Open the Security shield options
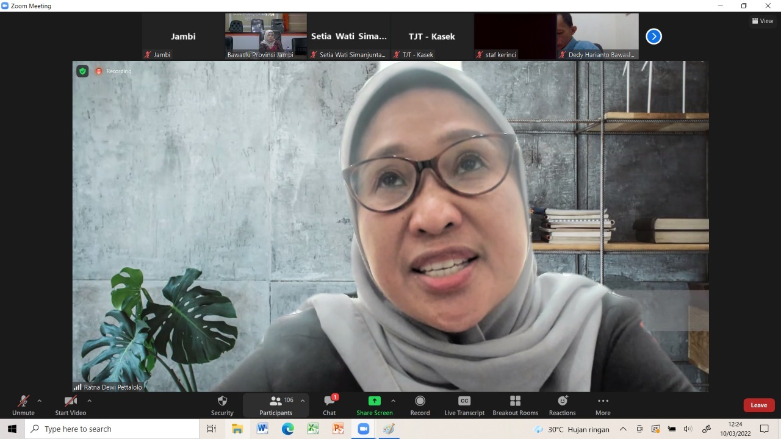This screenshot has height=439, width=781. click(222, 405)
